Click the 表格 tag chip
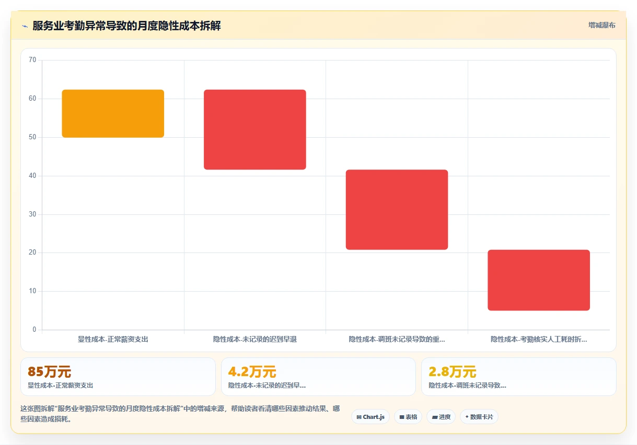The image size is (637, 445). (408, 417)
